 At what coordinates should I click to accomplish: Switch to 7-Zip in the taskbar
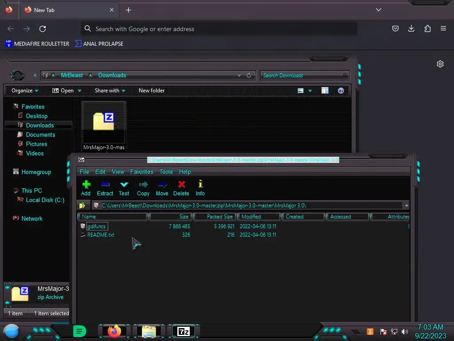(184, 331)
